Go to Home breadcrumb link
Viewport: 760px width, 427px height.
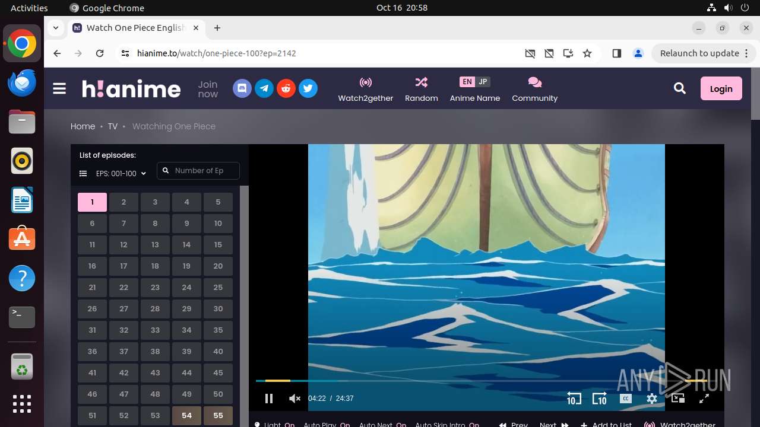pos(83,126)
